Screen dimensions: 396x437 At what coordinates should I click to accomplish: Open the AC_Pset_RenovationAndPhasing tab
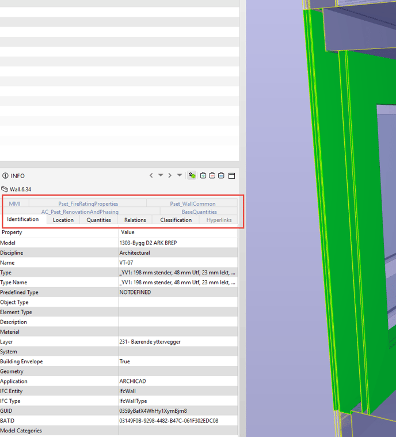(x=80, y=212)
